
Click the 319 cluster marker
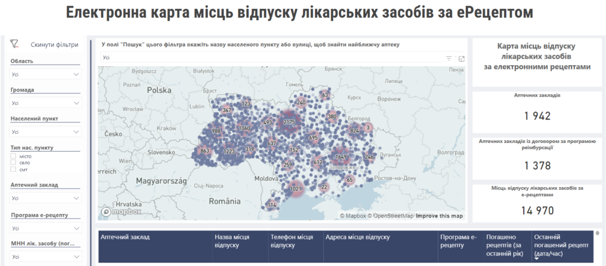point(250,149)
